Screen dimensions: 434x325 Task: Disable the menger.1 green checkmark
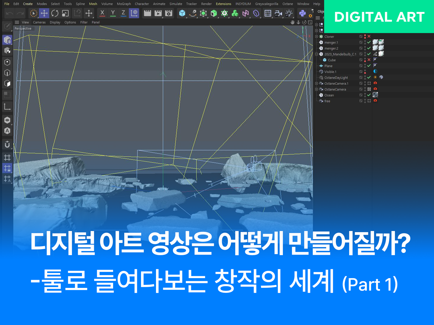click(x=369, y=42)
